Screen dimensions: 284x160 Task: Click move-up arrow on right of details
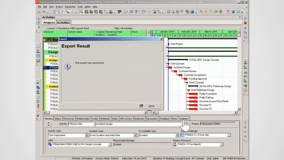(x=245, y=123)
